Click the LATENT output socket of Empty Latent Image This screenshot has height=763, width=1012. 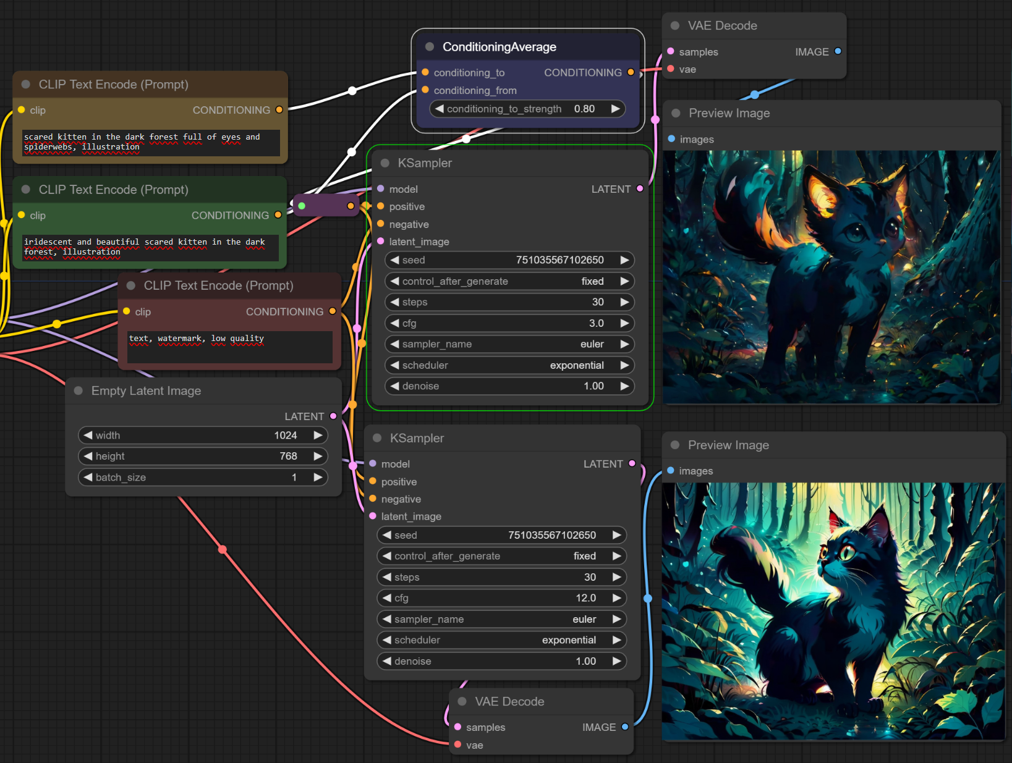(x=333, y=416)
